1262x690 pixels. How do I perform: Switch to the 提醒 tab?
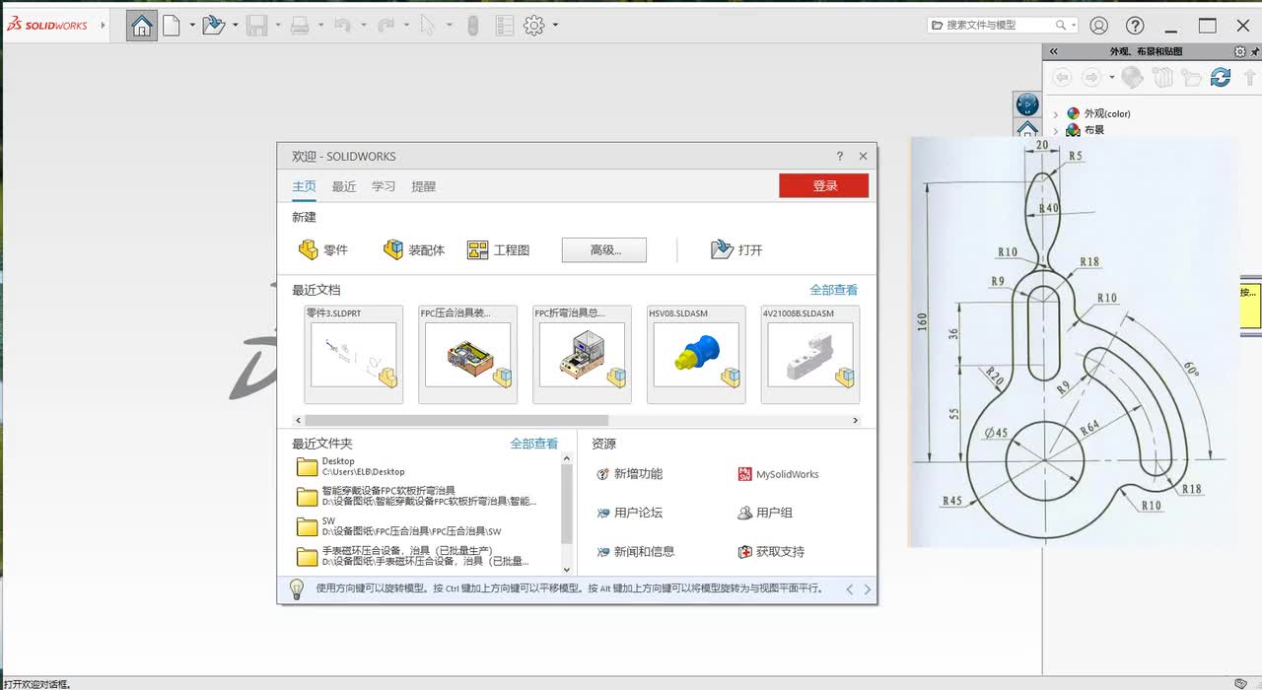[424, 186]
